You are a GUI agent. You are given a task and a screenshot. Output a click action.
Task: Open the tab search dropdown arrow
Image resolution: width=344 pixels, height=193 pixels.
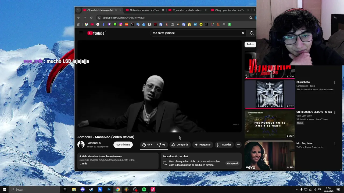click(78, 10)
